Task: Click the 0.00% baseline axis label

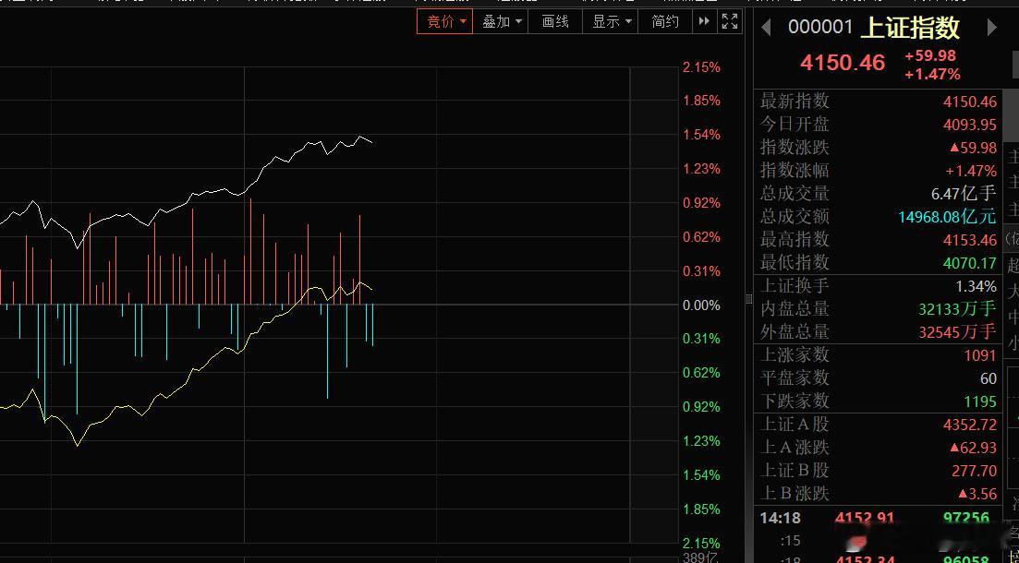Action: pos(701,305)
